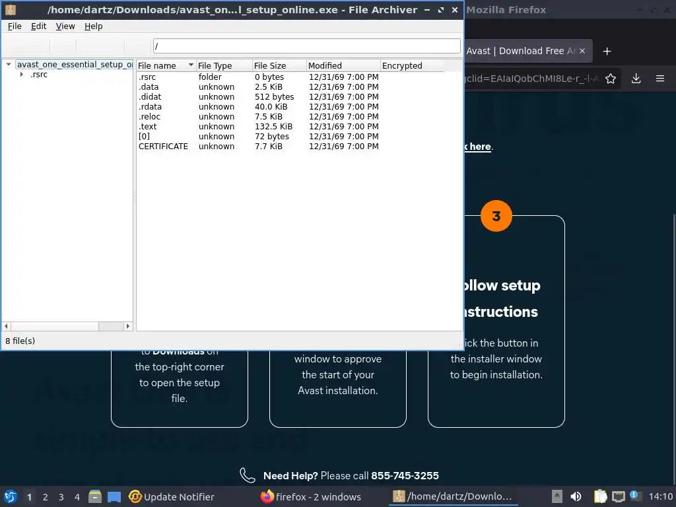Select the File Archiver taskbar entry
Viewport: 676px width, 507px height.
(453, 496)
